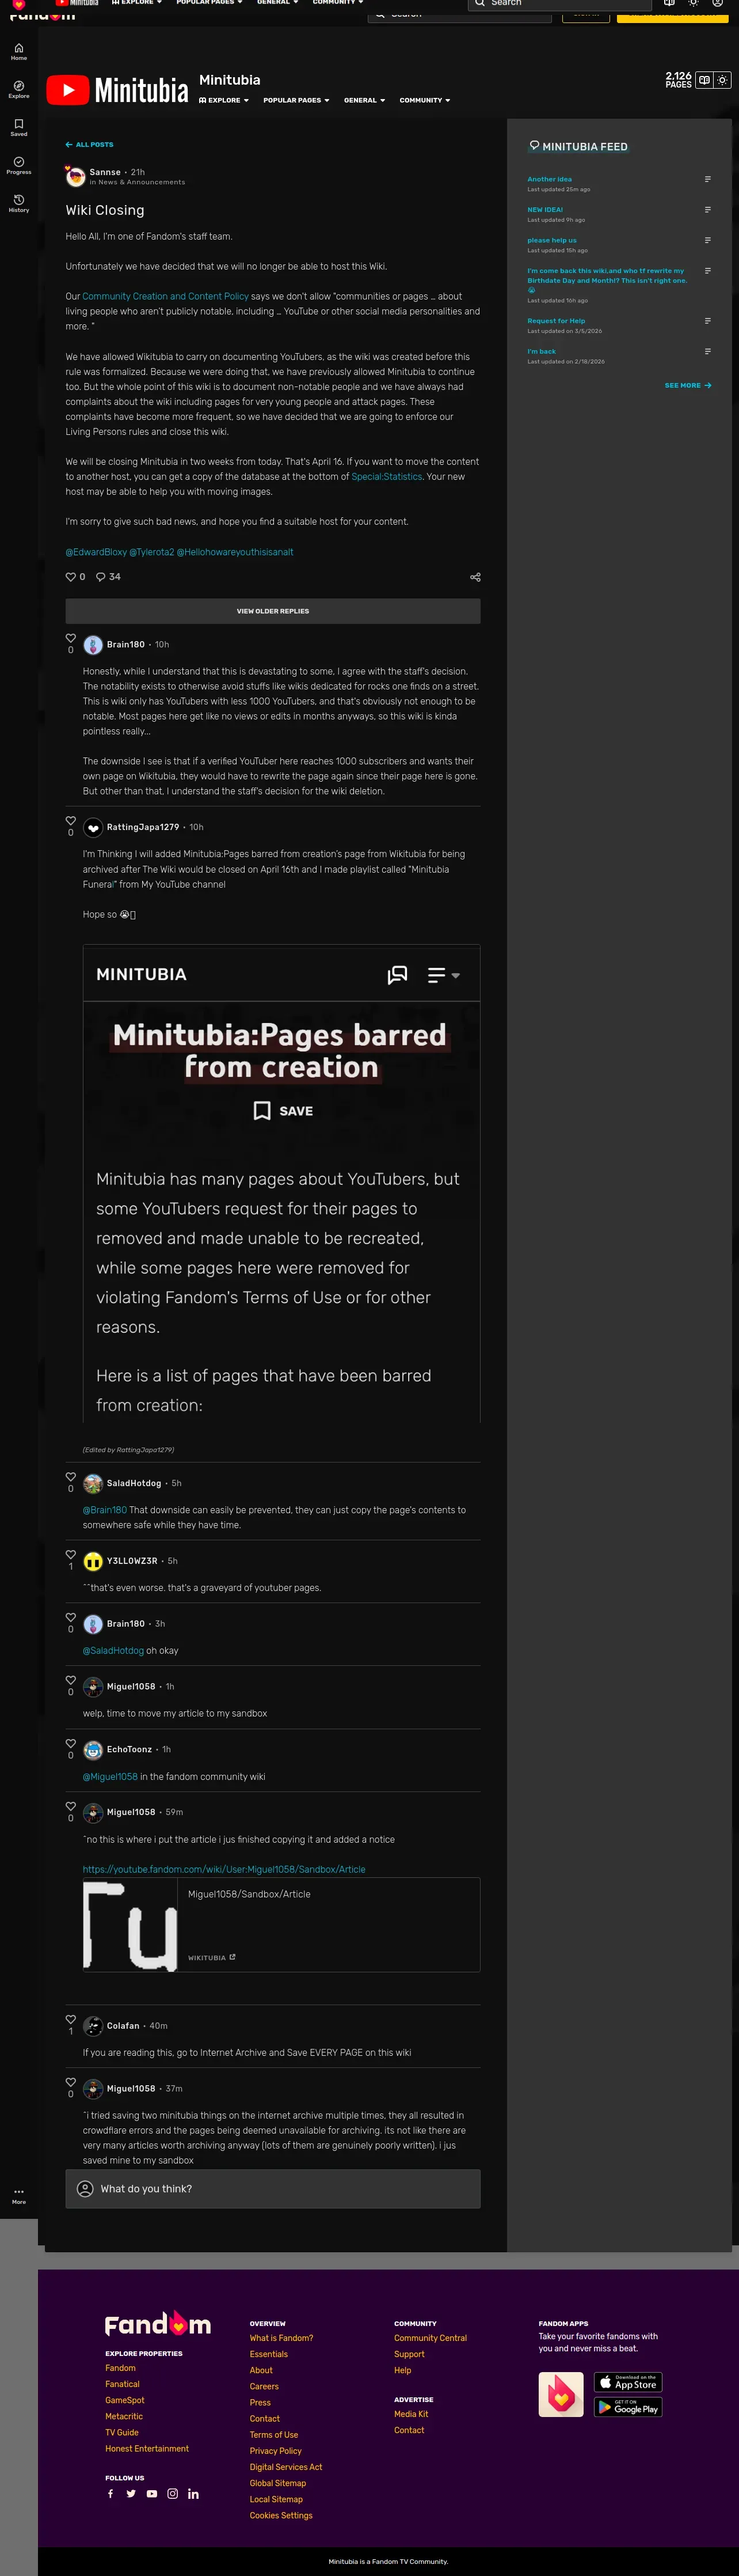Open the Community Creation and Content Policy link
The width and height of the screenshot is (739, 2576).
tap(166, 297)
